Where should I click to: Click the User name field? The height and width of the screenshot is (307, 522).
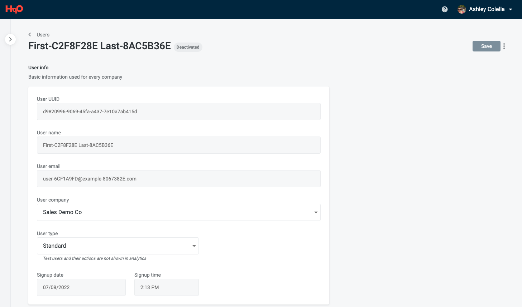[x=178, y=145]
